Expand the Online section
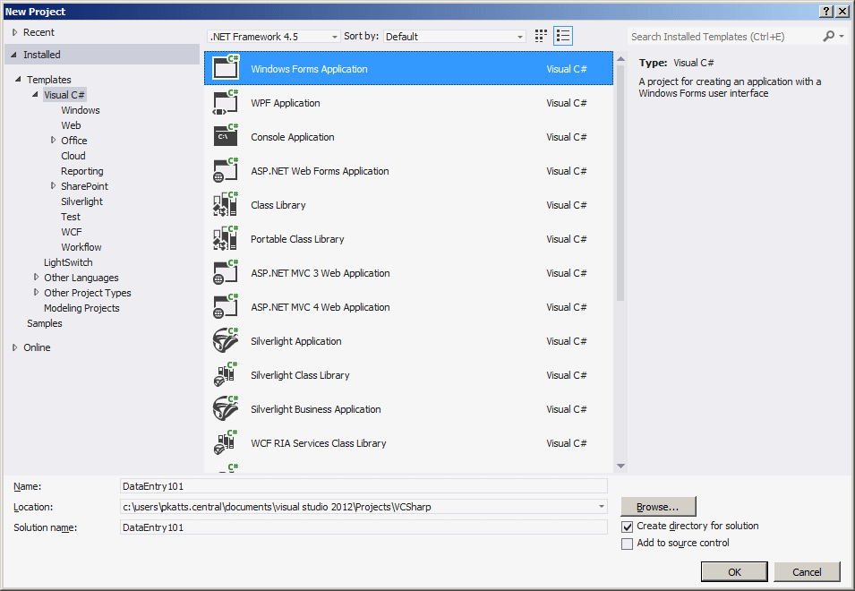855x591 pixels. click(14, 347)
